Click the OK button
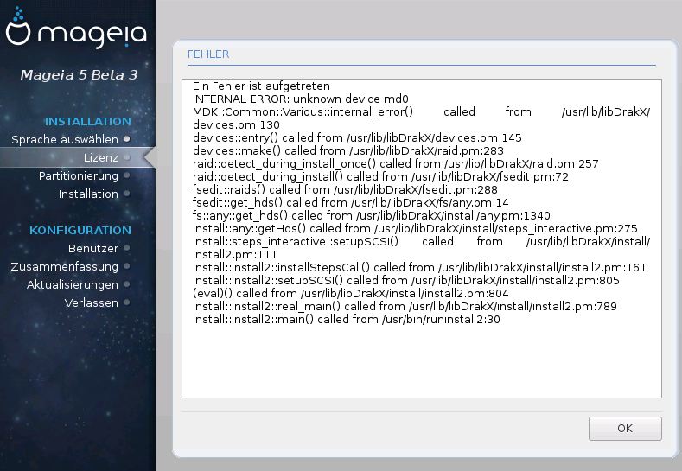This screenshot has width=682, height=471. pyautogui.click(x=625, y=429)
